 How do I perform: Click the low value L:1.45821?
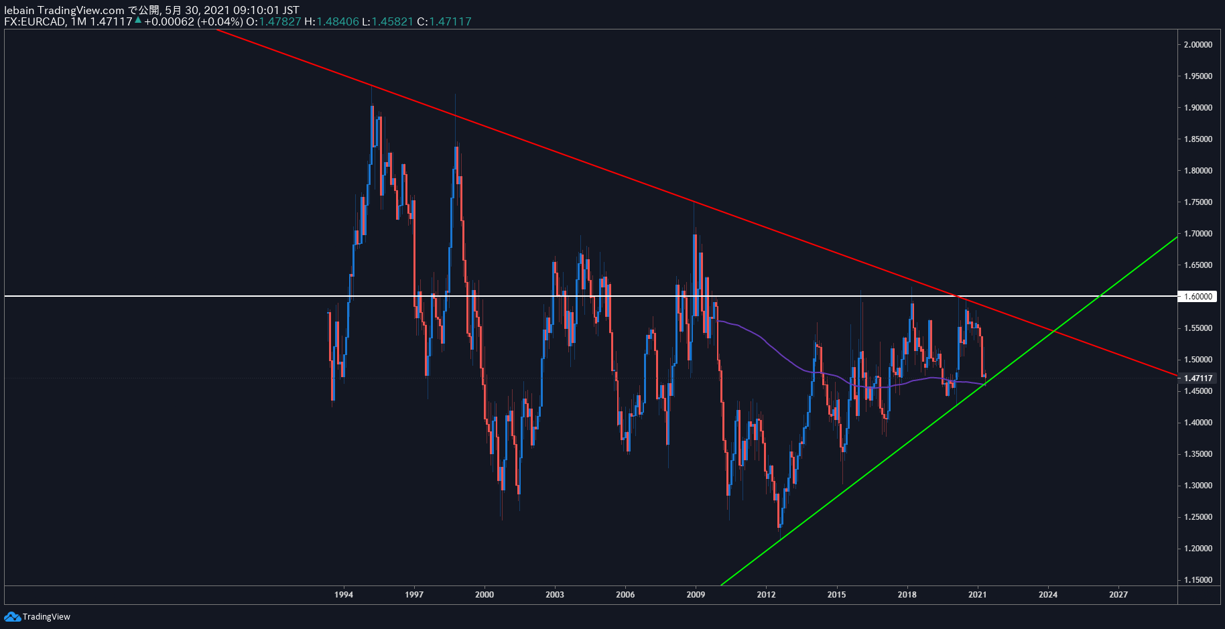[387, 21]
